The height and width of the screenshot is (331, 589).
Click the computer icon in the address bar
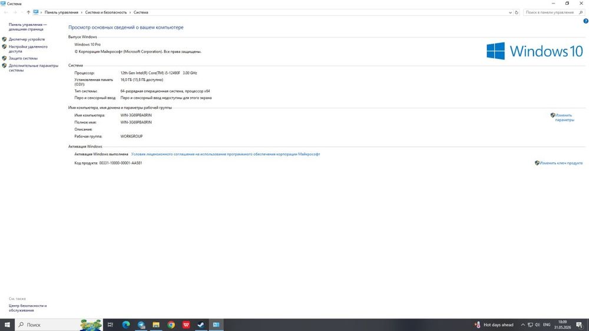(36, 12)
